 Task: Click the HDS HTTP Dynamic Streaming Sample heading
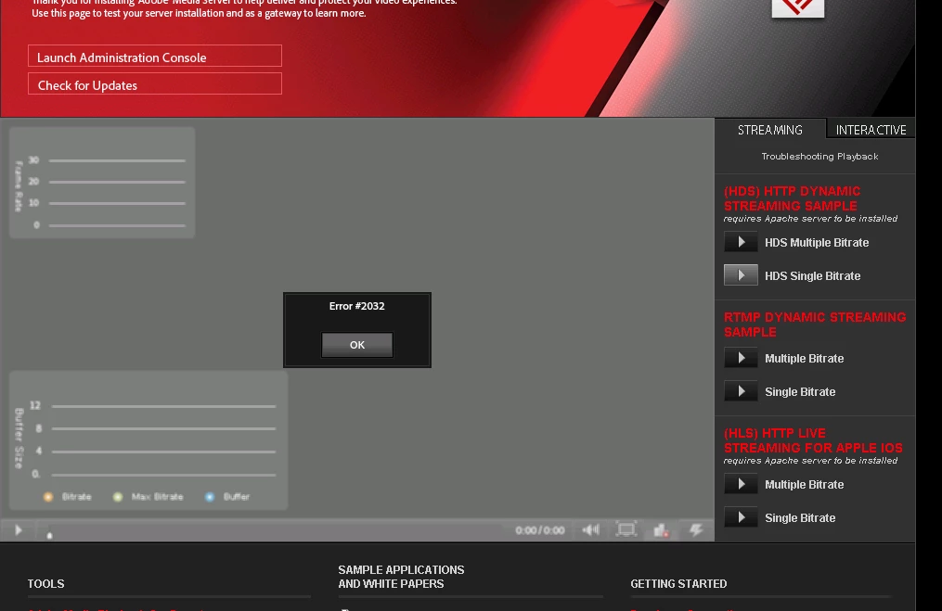pyautogui.click(x=792, y=198)
